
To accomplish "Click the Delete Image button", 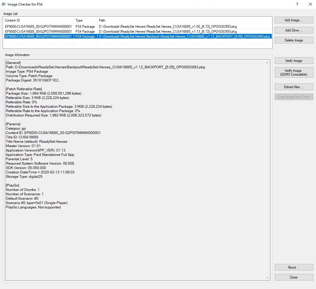I will click(x=294, y=40).
